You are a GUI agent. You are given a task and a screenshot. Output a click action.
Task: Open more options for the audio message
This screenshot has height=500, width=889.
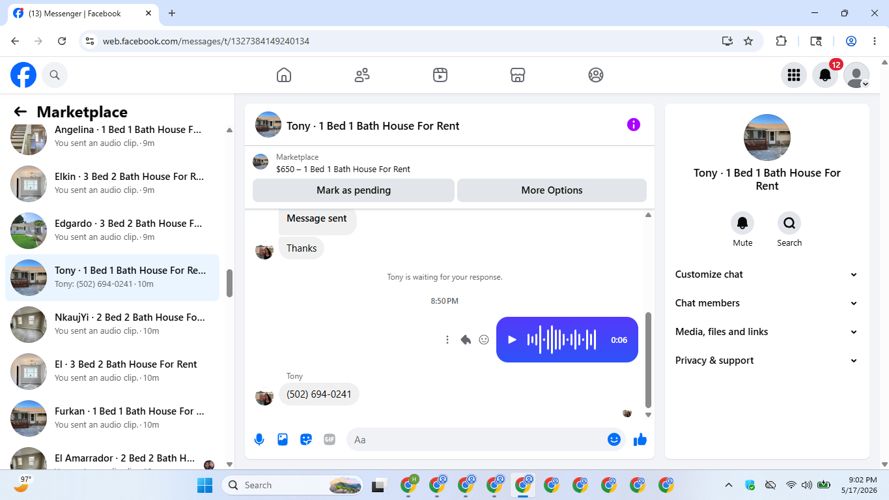(447, 340)
